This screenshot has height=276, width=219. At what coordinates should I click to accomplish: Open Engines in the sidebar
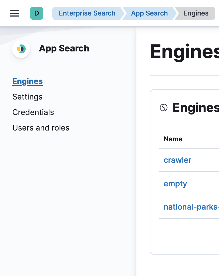(27, 81)
